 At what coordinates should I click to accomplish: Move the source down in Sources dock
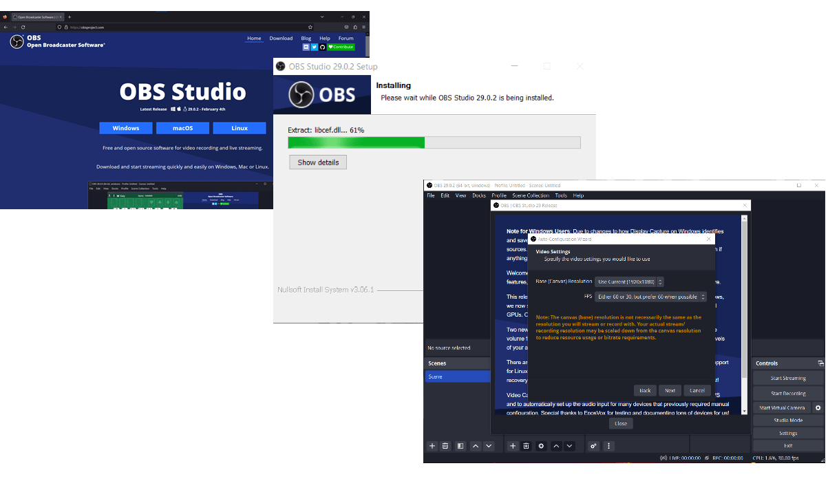(x=570, y=446)
